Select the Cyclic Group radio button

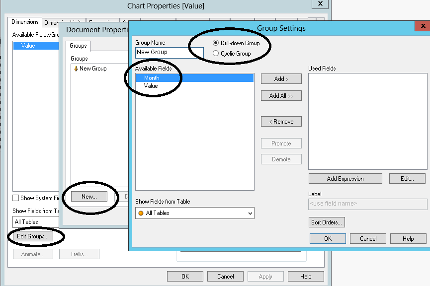(216, 54)
